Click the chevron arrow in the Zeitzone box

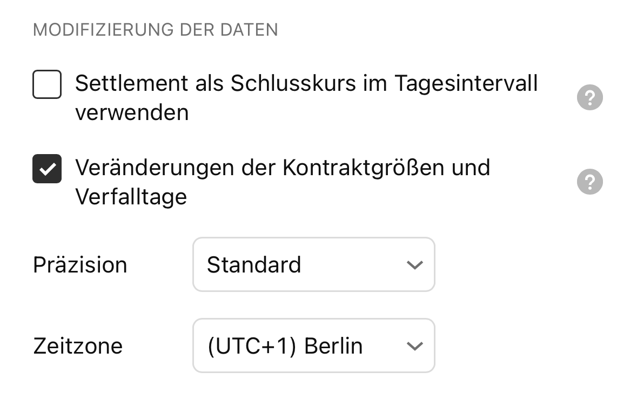(414, 346)
